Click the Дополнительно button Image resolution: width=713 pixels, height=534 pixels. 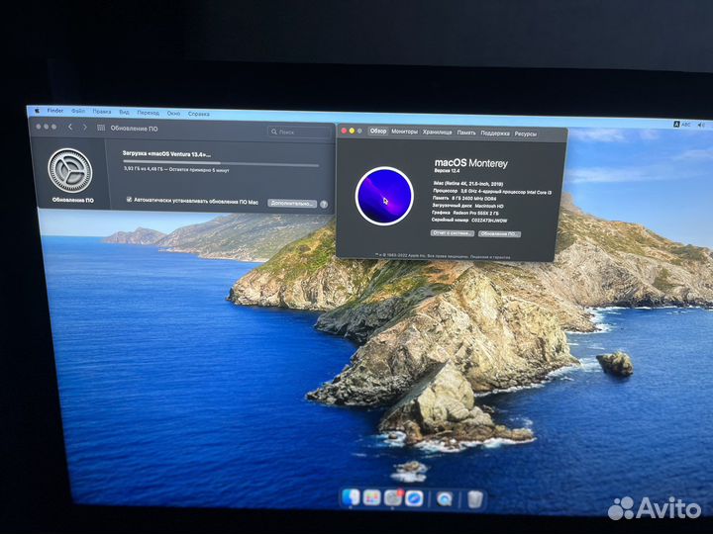tap(292, 203)
